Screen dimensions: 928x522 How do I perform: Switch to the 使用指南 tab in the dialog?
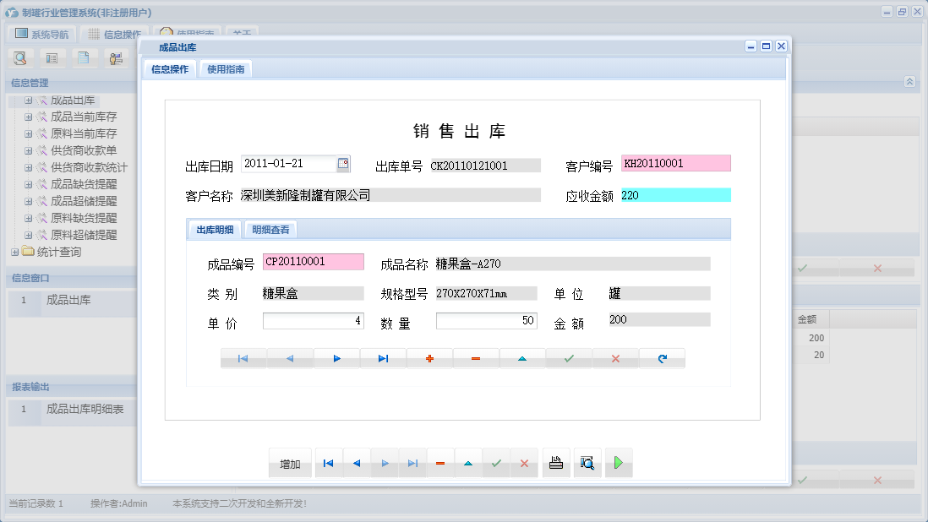point(224,69)
